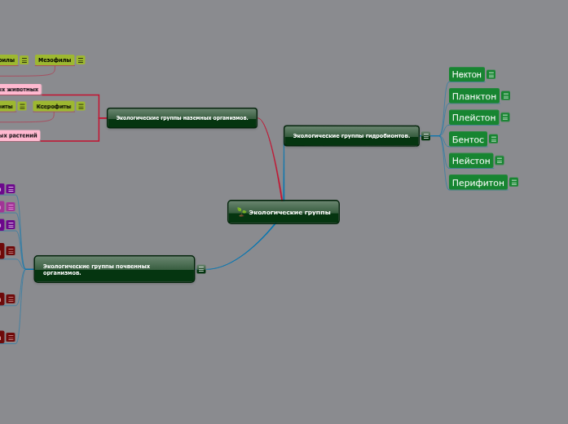Select the Мезофилы topic
The width and height of the screenshot is (568, 424).
click(x=55, y=60)
